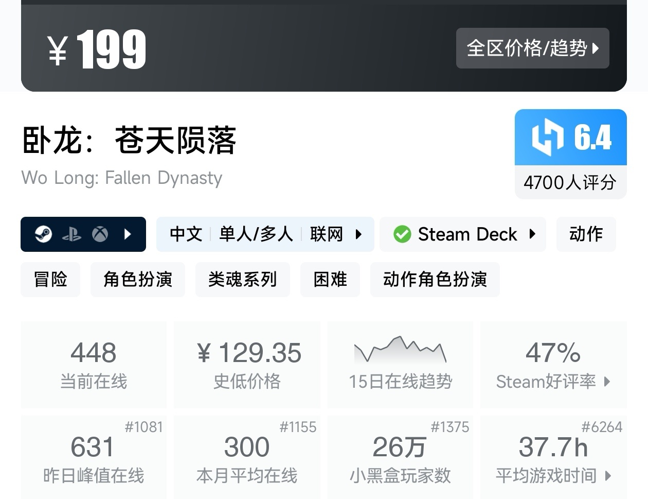This screenshot has height=499, width=648.
Task: Click the 26万 小黑盒玩家数 stat
Action: tap(401, 457)
